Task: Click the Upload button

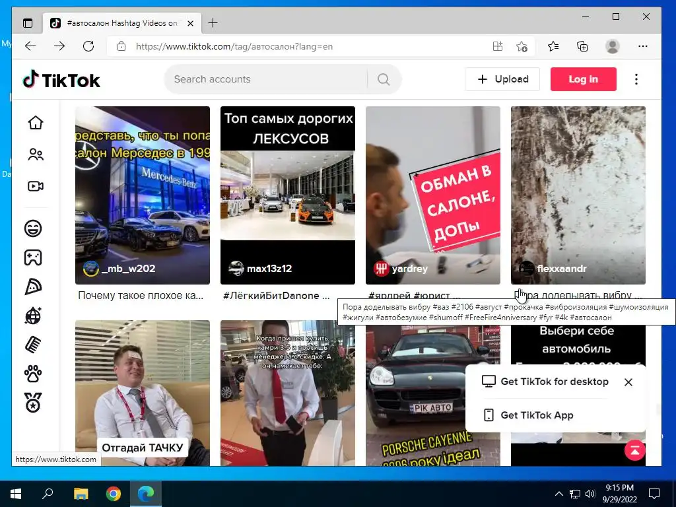Action: (502, 79)
